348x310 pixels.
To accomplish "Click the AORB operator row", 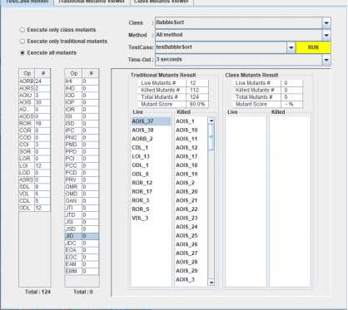I will (x=35, y=81).
